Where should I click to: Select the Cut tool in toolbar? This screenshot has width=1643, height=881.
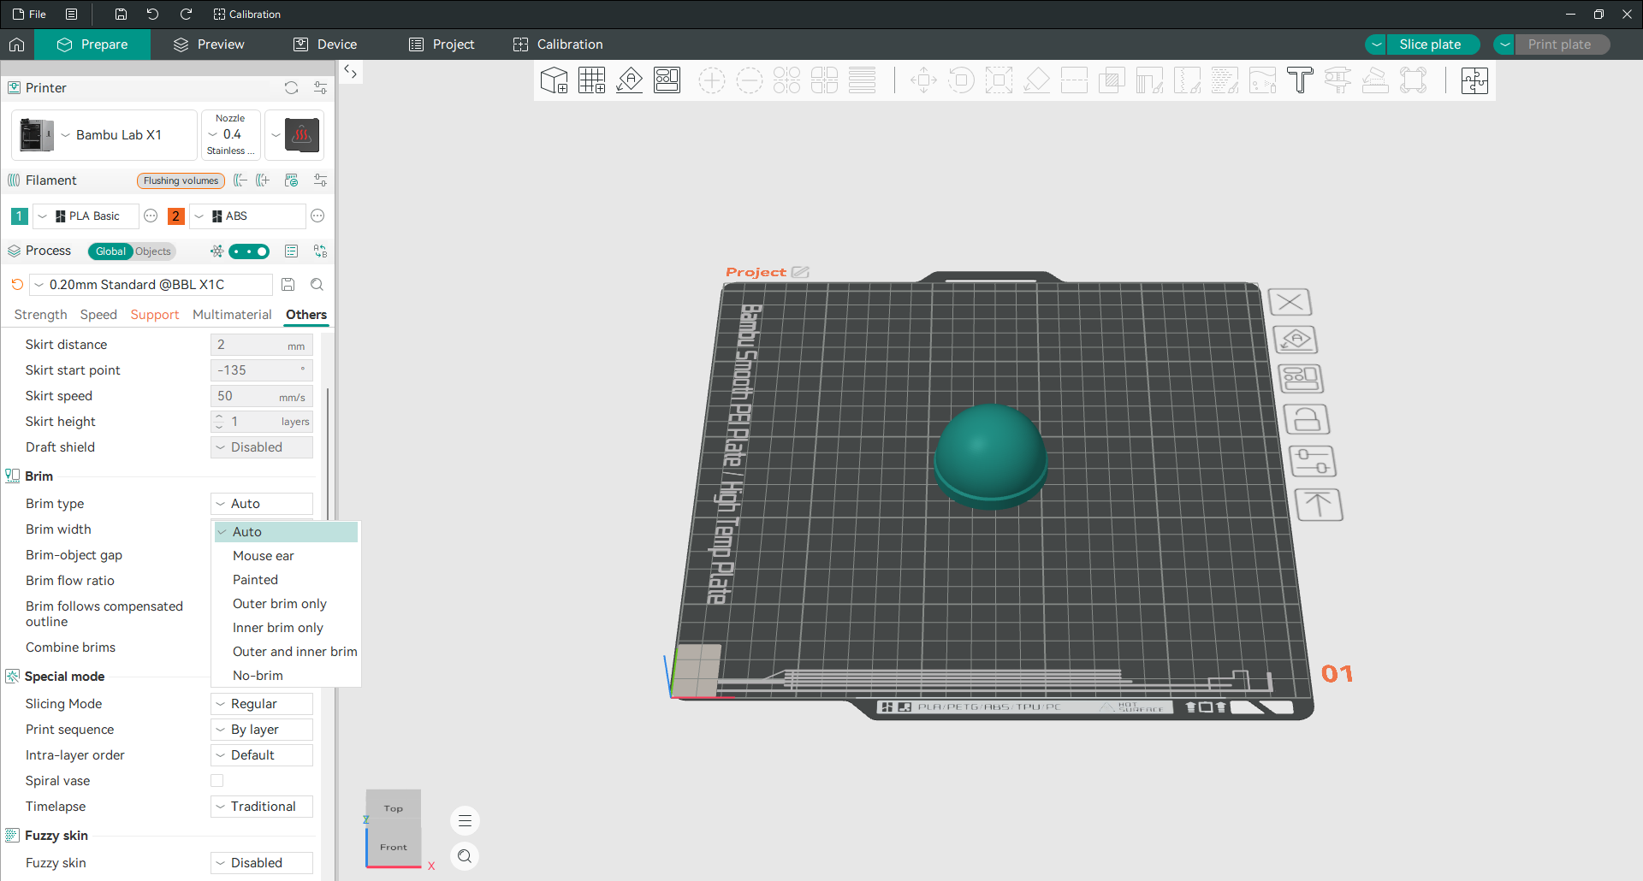click(1075, 80)
